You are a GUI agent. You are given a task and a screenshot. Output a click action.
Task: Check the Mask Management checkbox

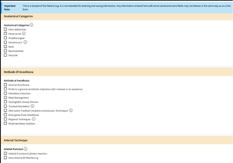tap(5, 97)
